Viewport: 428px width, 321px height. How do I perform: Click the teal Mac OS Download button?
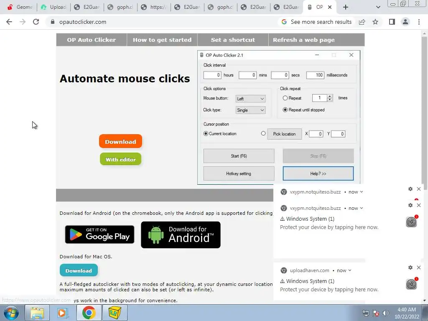79,270
